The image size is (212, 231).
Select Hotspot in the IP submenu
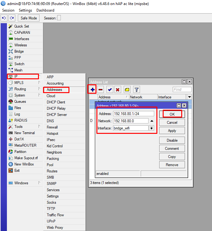(64, 134)
